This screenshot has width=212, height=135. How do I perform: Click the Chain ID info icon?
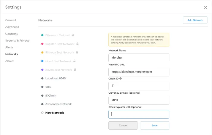[121, 79]
